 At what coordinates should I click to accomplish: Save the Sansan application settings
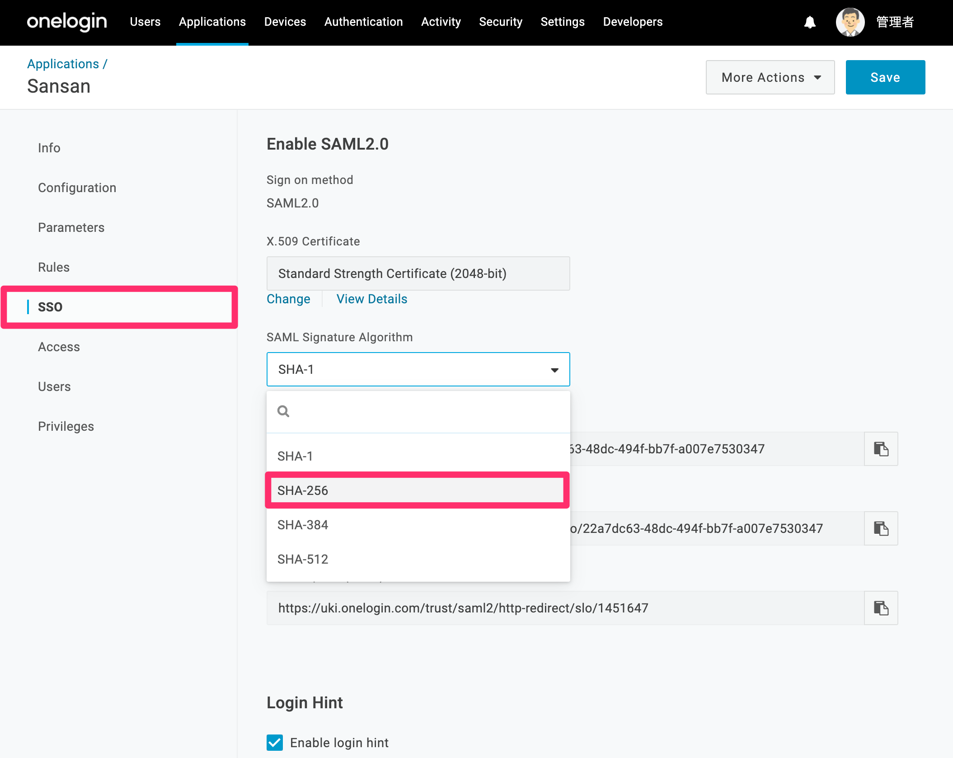click(885, 77)
